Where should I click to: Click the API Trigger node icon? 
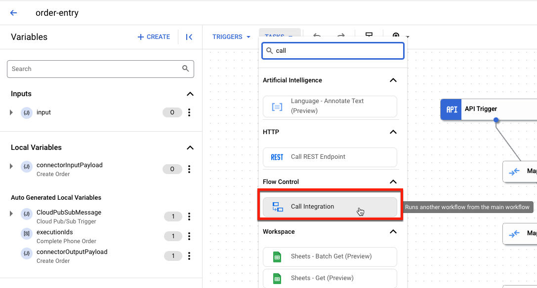click(451, 109)
